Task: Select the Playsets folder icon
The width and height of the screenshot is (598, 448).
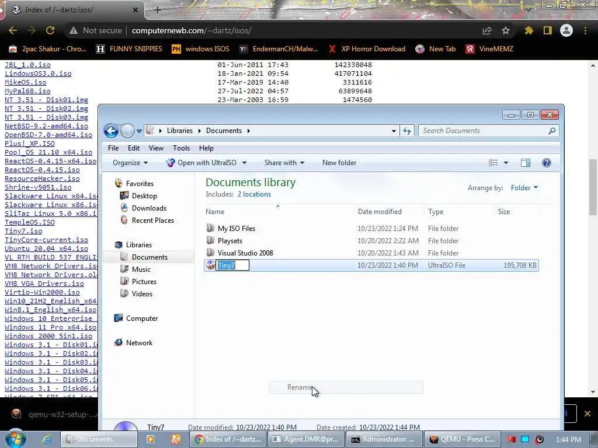Action: (x=210, y=240)
